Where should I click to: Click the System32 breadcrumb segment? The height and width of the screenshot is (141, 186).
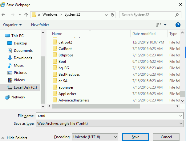72,14
